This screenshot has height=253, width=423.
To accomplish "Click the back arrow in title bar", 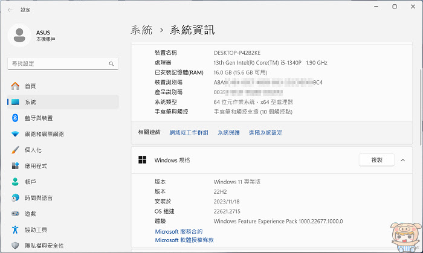I will pyautogui.click(x=10, y=10).
